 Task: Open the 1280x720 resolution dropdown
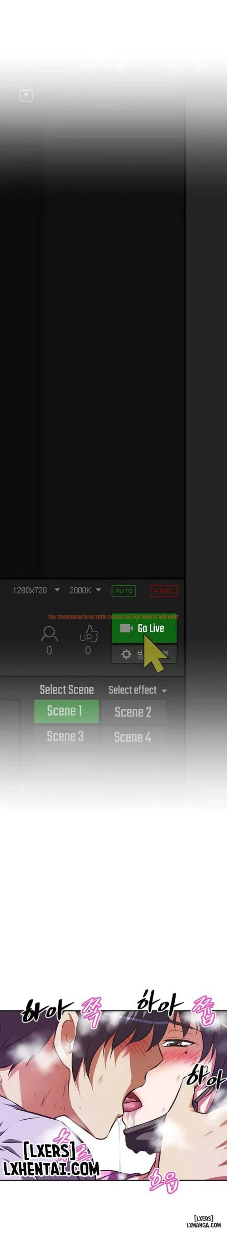tap(37, 590)
